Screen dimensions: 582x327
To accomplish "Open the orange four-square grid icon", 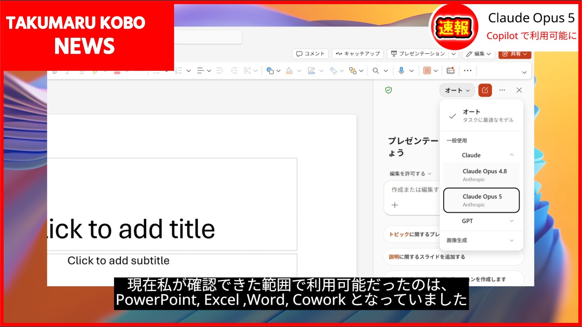I will pos(427,70).
